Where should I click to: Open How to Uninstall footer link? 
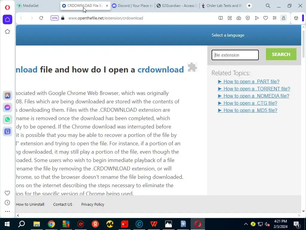tap(30, 204)
